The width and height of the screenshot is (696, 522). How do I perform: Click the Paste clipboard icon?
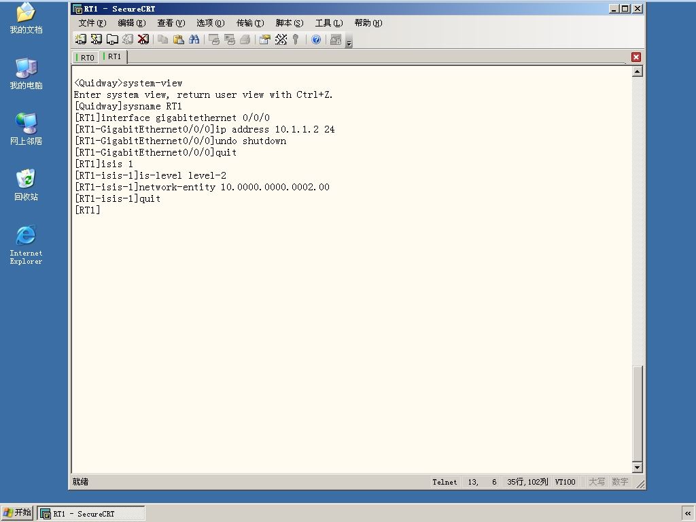pos(179,39)
